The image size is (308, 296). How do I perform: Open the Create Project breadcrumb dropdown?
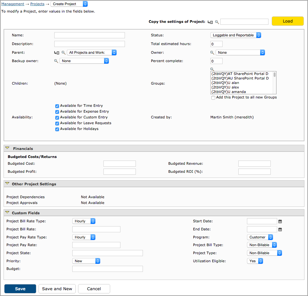coord(69,4)
